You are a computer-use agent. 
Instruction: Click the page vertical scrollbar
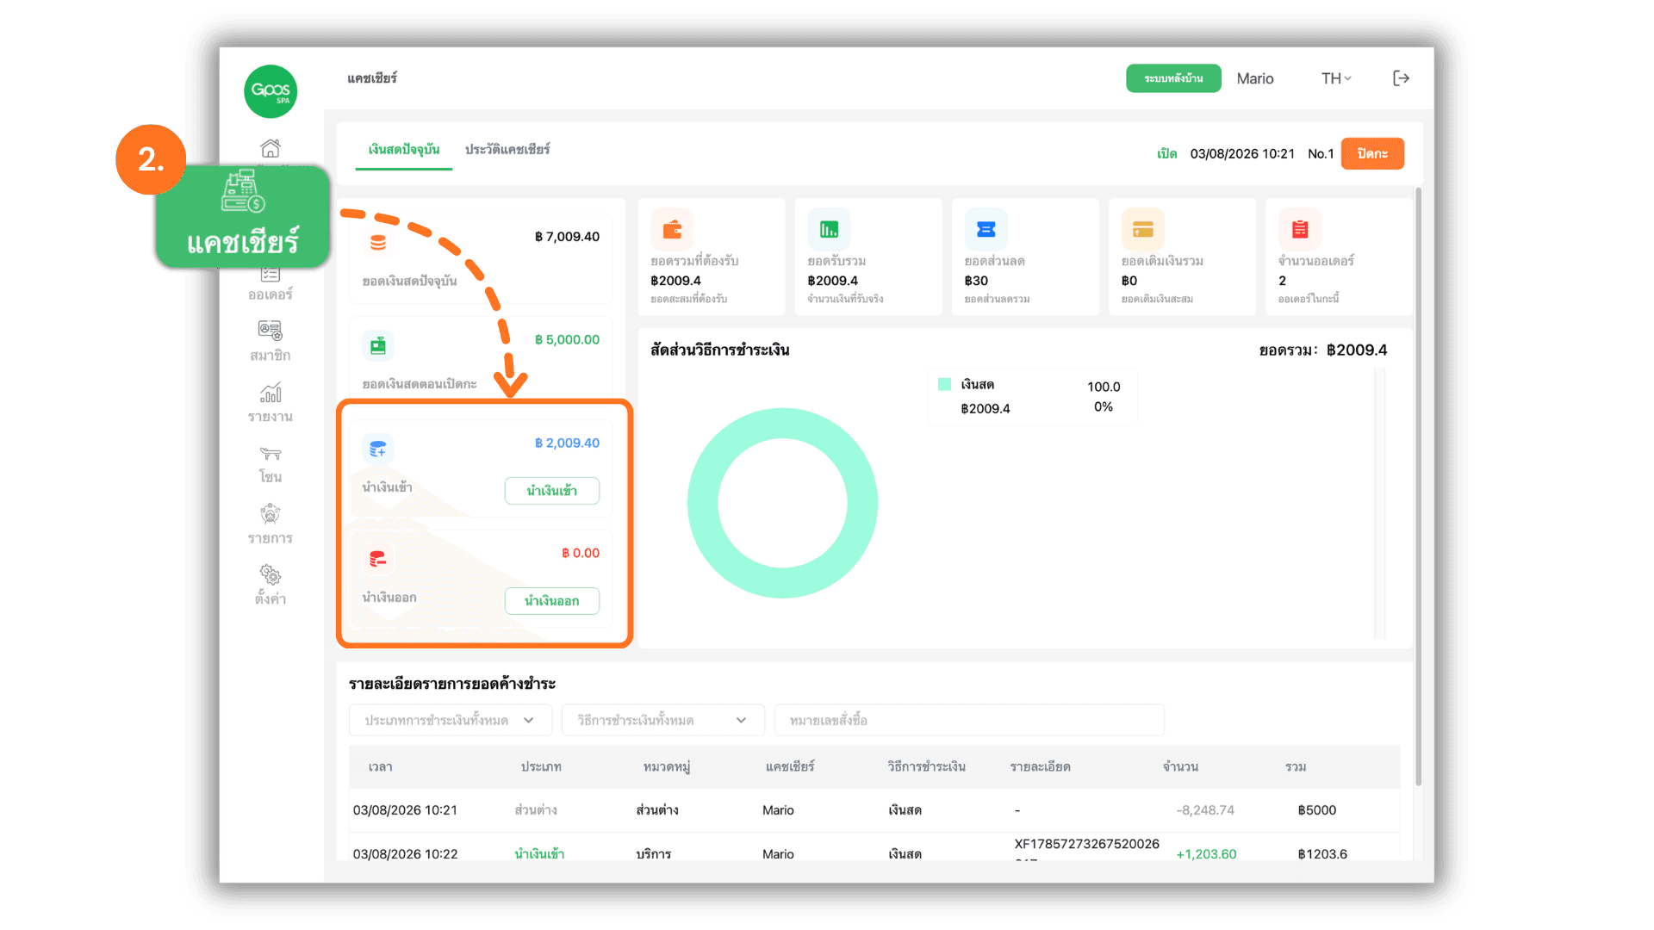(1419, 487)
